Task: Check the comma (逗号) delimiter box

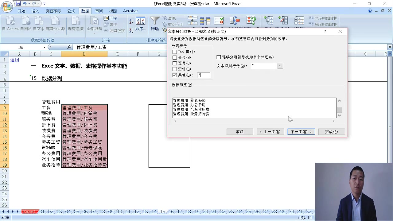Action: point(175,63)
